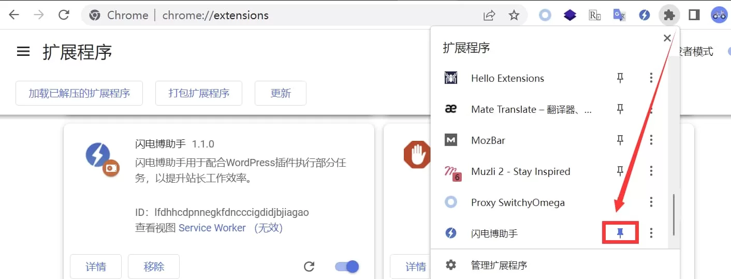
Task: Toggle the puzzle-piece extensions menu button
Action: tap(669, 15)
